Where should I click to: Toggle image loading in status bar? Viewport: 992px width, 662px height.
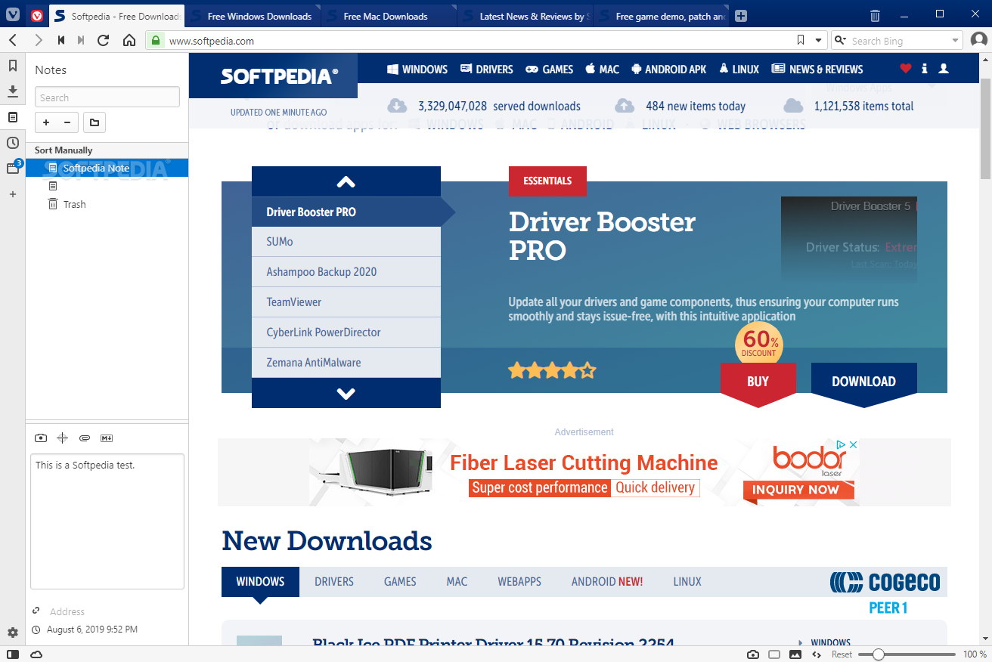pyautogui.click(x=795, y=654)
